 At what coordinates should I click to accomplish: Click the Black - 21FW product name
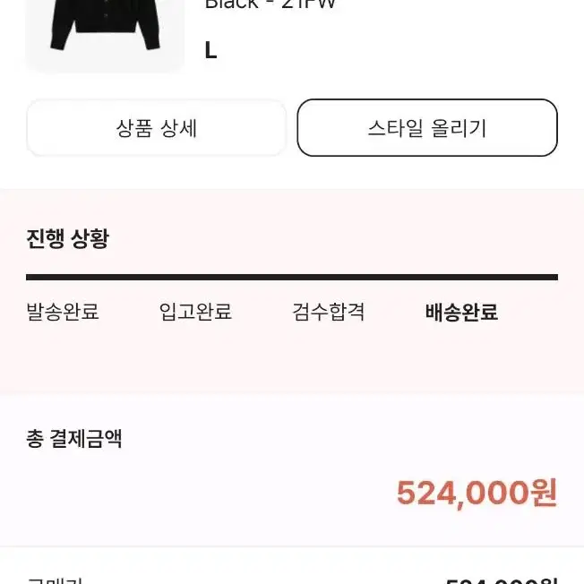[x=271, y=4]
